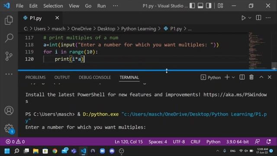This screenshot has width=277, height=156.
Task: Click the editor vertical scrollbar thumb
Action: point(274,65)
